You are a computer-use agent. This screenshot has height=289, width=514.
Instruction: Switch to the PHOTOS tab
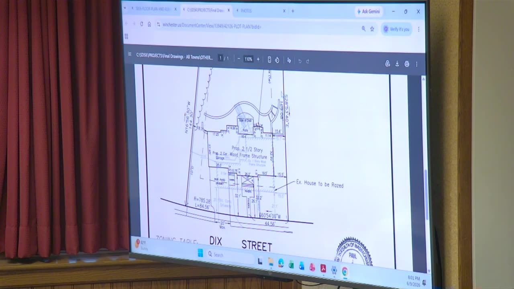point(260,11)
